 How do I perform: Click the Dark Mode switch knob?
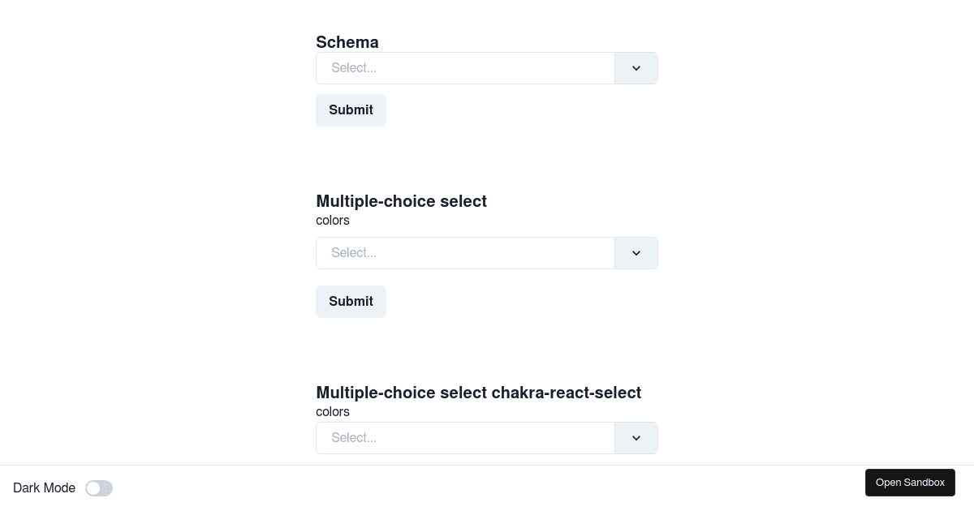click(93, 488)
